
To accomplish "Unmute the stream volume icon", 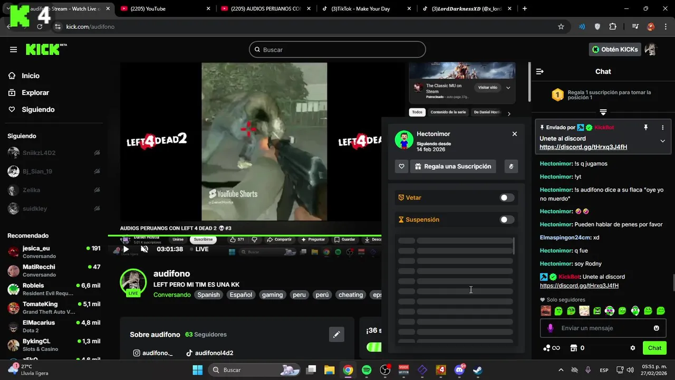I will pos(144,249).
